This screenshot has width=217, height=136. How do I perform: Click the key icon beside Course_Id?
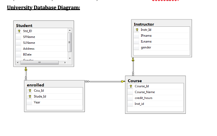[x=131, y=86]
